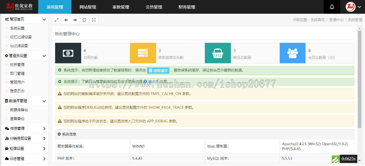This screenshot has height=166, width=365.
Task: Refresh the page with the reload icon
Action: [84, 20]
